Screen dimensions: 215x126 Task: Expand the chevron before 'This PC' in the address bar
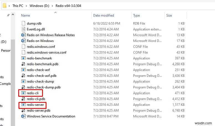(x=9, y=6)
